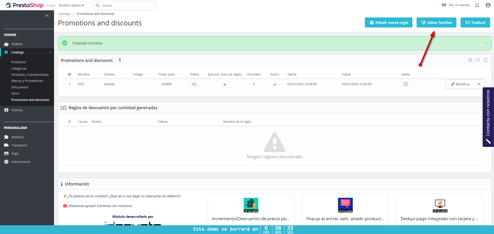Screen dimensions: 494x234
Task: Open the Necesitas ayuda contact link
Action: (100, 206)
